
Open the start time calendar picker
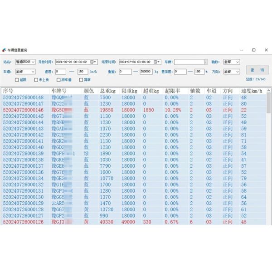(x=93, y=62)
